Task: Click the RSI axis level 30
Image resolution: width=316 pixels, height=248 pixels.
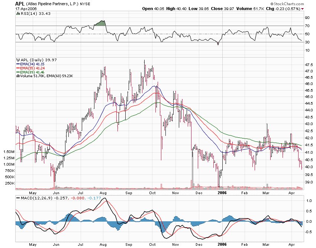Action: (307, 42)
